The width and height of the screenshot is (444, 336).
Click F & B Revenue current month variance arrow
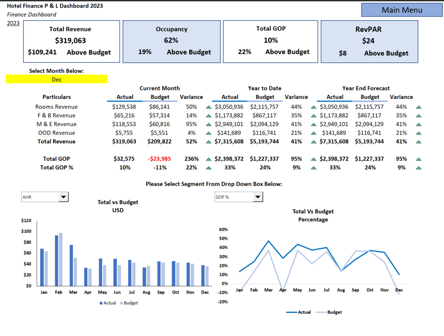(209, 116)
